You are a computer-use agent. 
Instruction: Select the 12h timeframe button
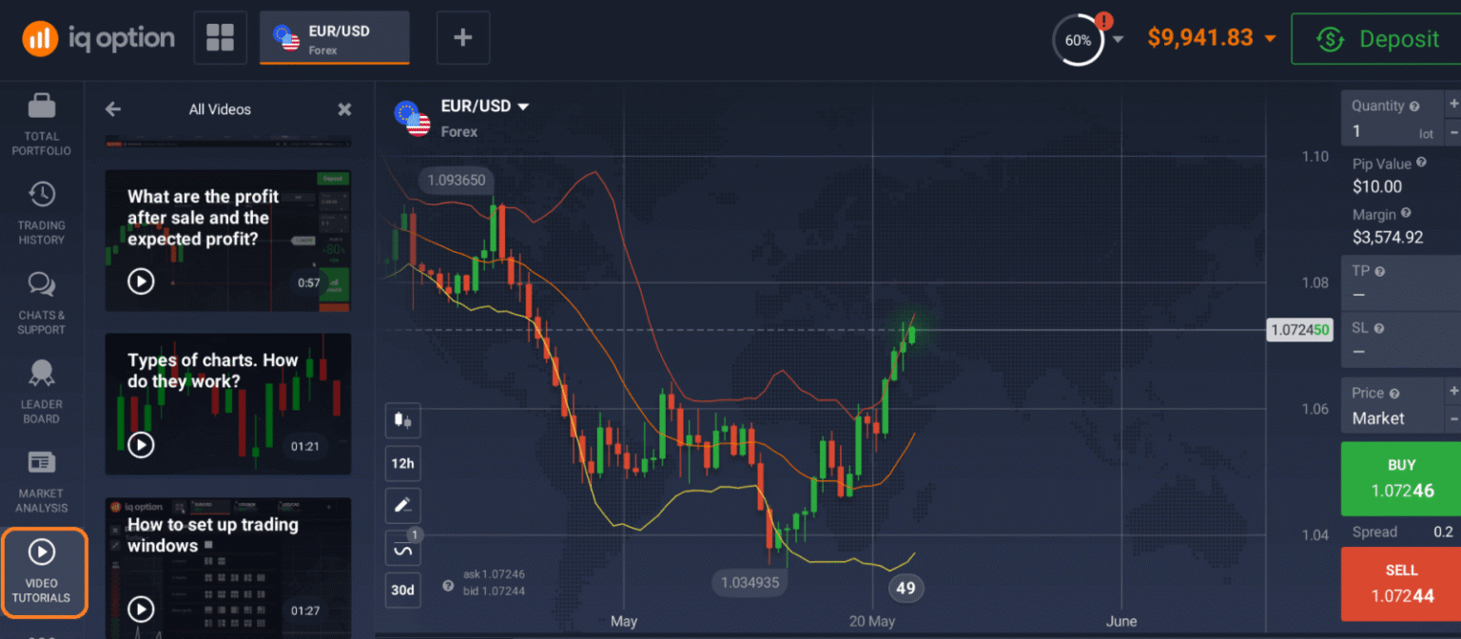coord(402,463)
